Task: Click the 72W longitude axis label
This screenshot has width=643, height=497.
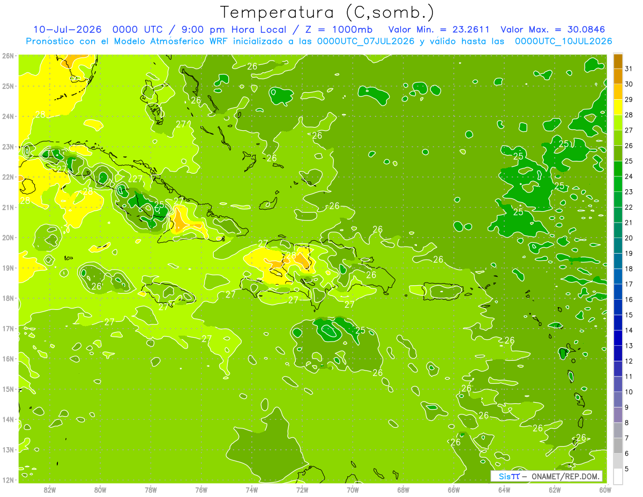Action: click(302, 489)
